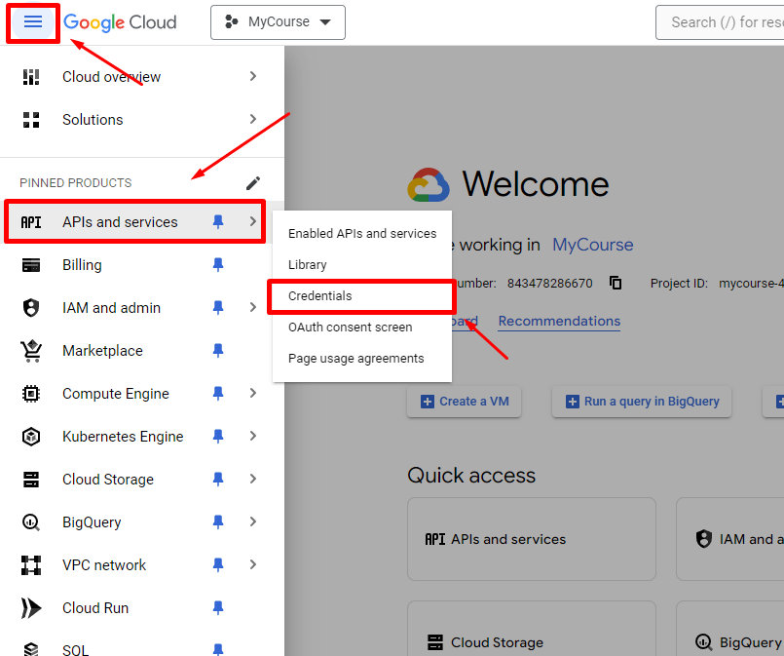784x656 pixels.
Task: Click the Billing card icon
Action: click(x=31, y=265)
